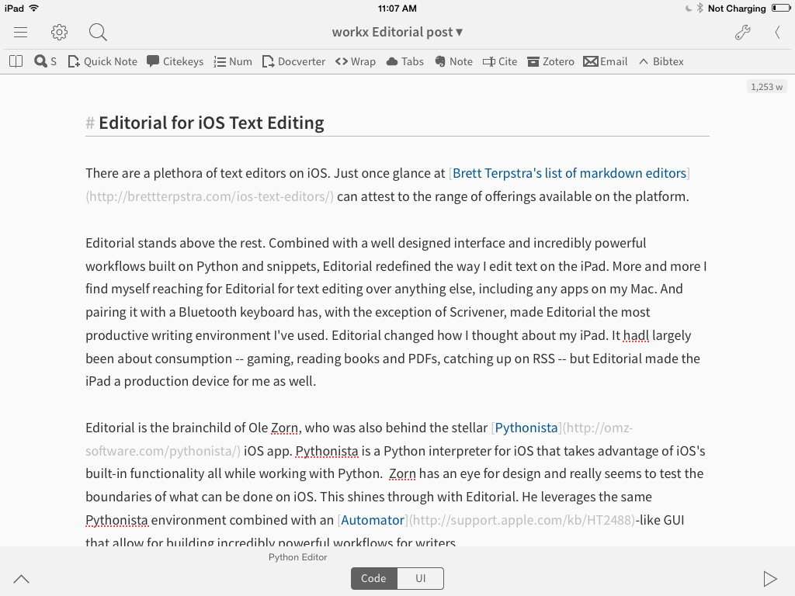
Task: Run the Wrap workflow
Action: [x=356, y=61]
